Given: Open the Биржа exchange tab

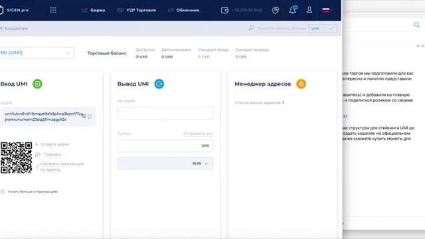Looking at the screenshot, I should click(93, 11).
